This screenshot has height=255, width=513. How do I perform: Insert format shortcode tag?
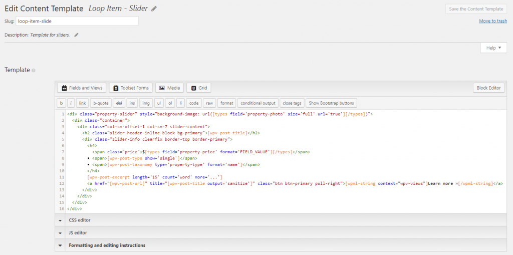(x=227, y=103)
